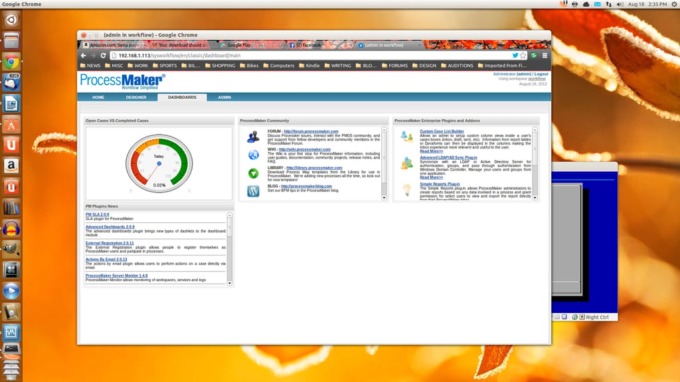Click the ProcessMaker Community scroll down arrow
Image resolution: width=680 pixels, height=382 pixels.
pos(384,198)
